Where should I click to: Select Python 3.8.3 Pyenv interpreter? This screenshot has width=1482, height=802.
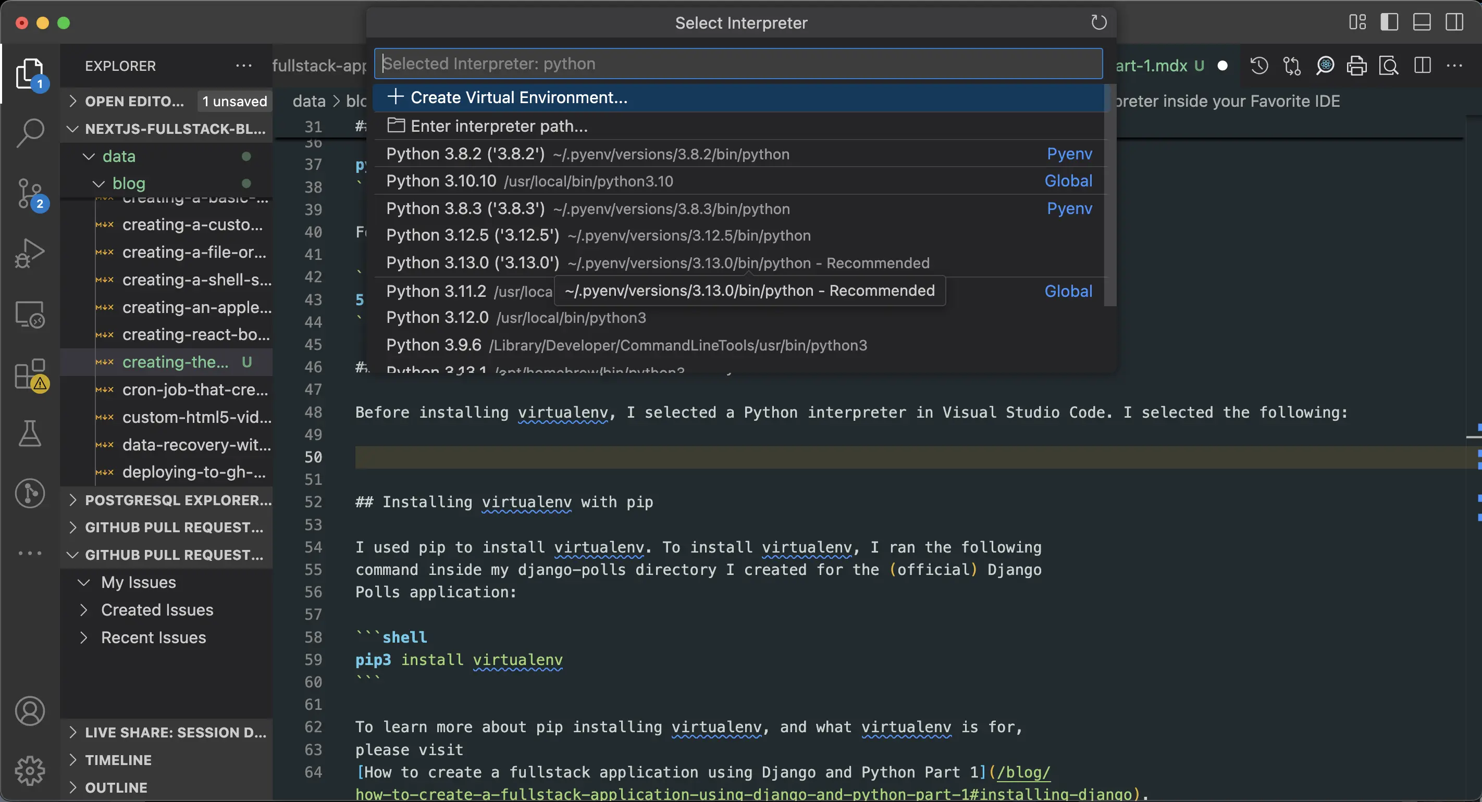tap(739, 209)
